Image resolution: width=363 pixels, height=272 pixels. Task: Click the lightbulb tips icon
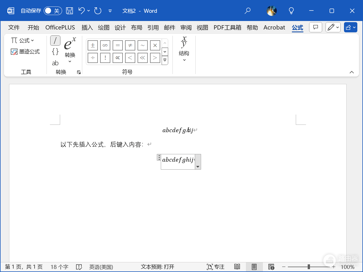coord(291,11)
